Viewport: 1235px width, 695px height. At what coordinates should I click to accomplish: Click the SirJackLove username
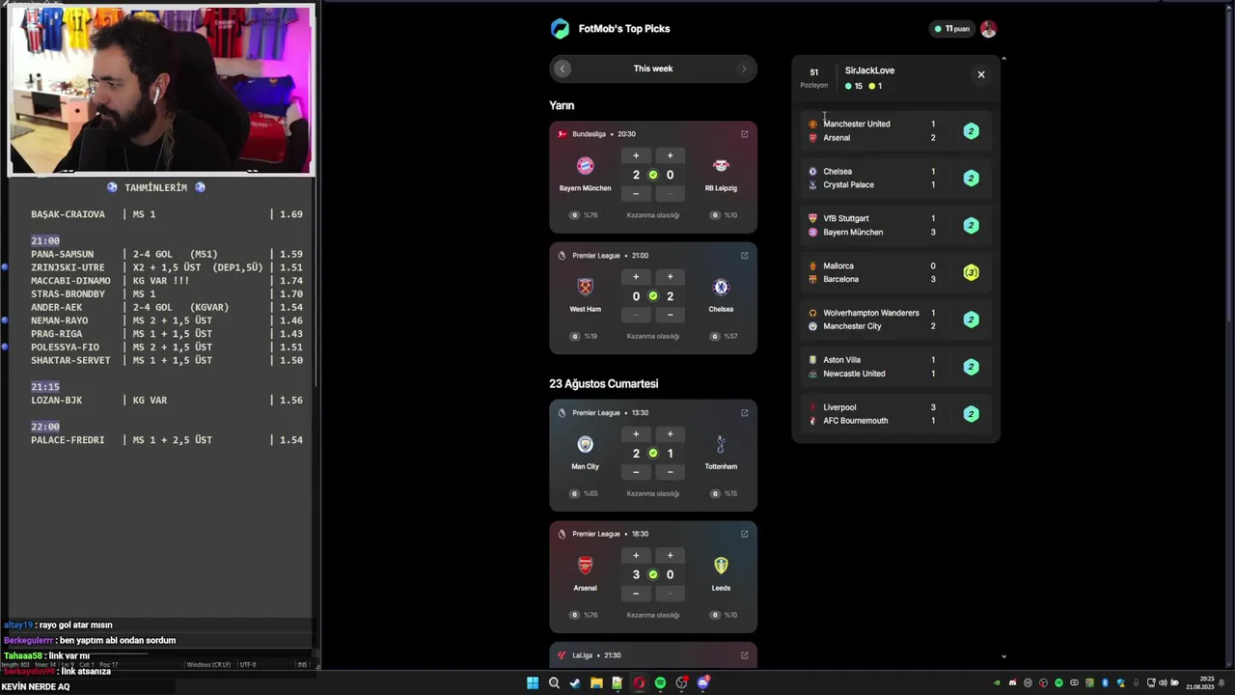pos(869,70)
